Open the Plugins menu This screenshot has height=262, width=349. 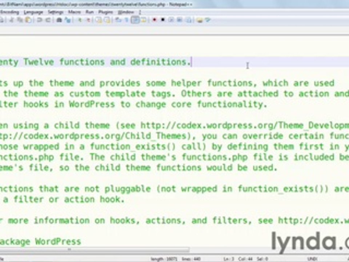click(106, 12)
